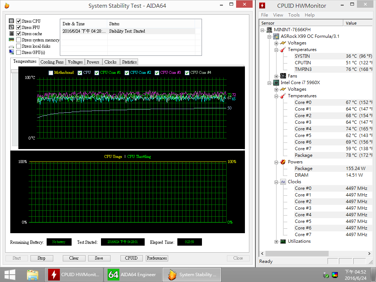Click the graph icon next to Utilizations
Viewport: 376px width, 282px height.
point(283,241)
